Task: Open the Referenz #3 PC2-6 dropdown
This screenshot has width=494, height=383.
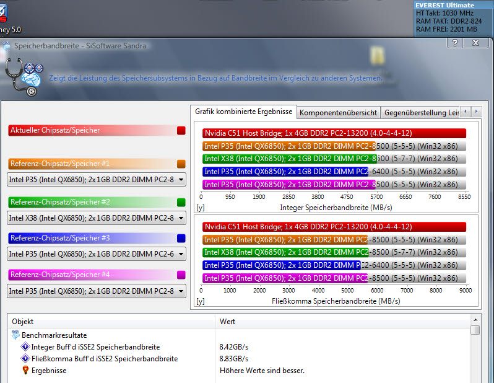Action: pos(97,254)
